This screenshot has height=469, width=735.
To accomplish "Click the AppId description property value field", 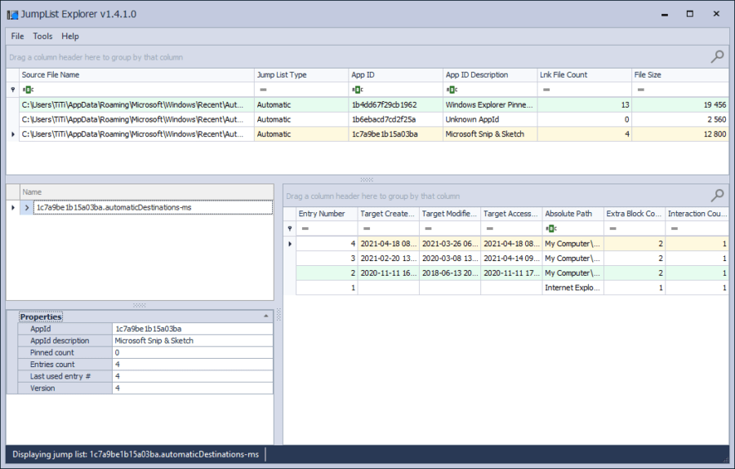I will coord(192,341).
